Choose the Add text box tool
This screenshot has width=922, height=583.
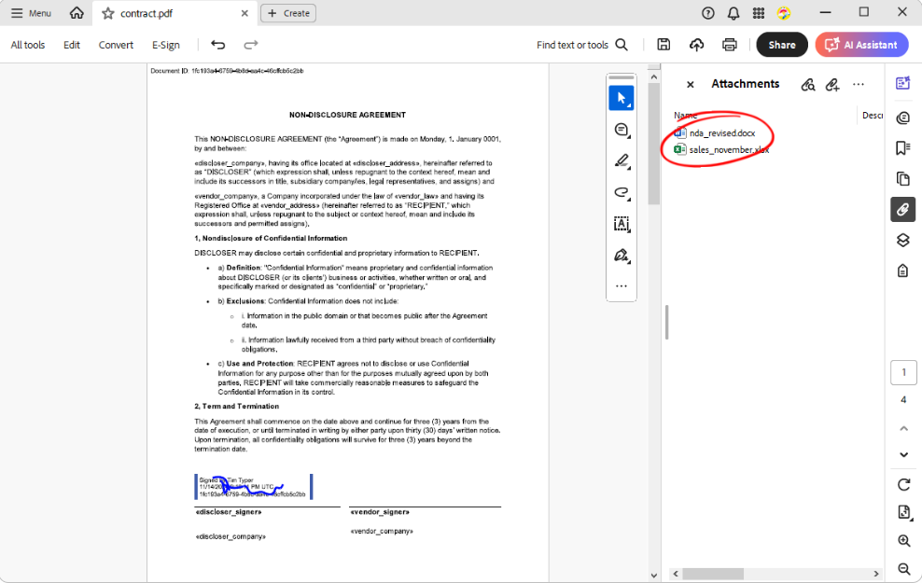click(622, 224)
